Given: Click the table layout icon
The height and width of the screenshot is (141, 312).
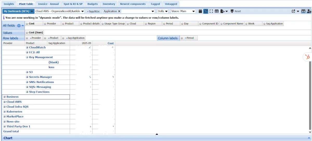Looking at the screenshot, I should click(x=217, y=11).
